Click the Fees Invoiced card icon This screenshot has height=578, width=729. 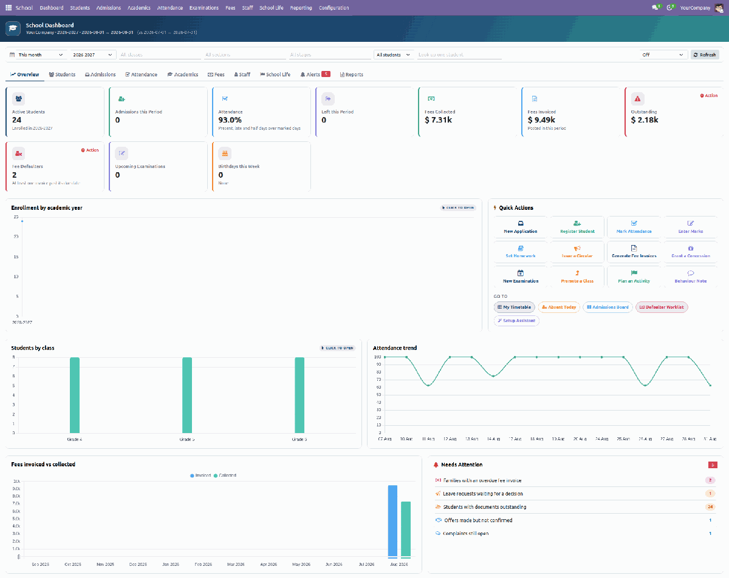tap(534, 99)
